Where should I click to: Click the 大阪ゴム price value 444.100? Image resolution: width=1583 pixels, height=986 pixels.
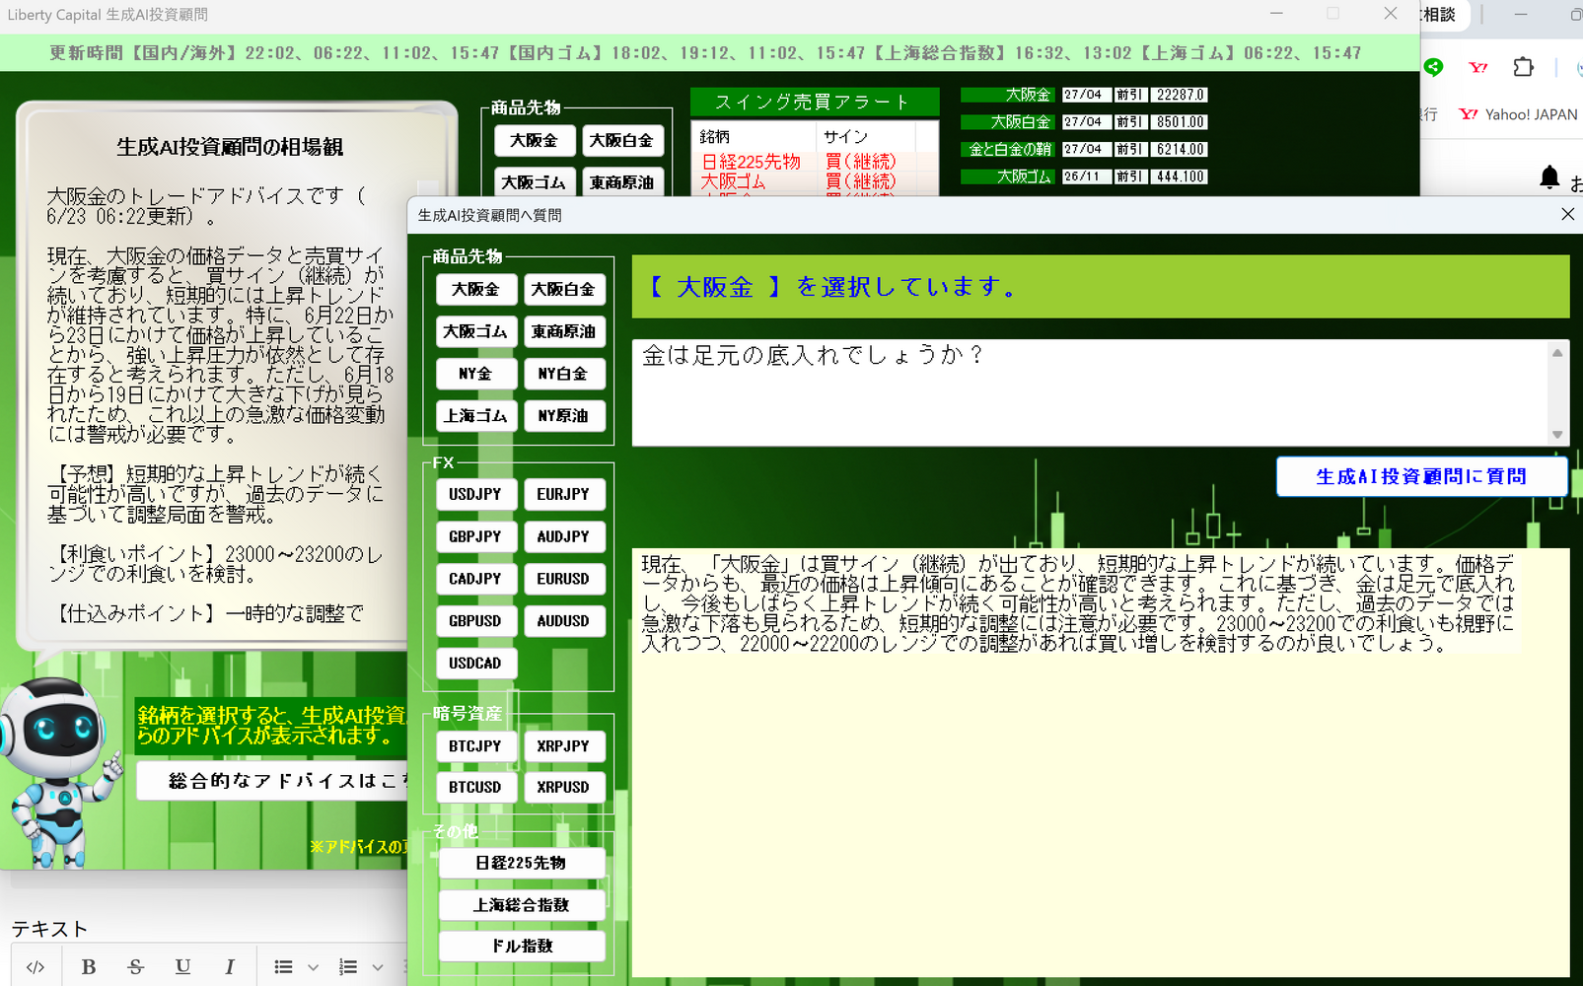click(1181, 176)
